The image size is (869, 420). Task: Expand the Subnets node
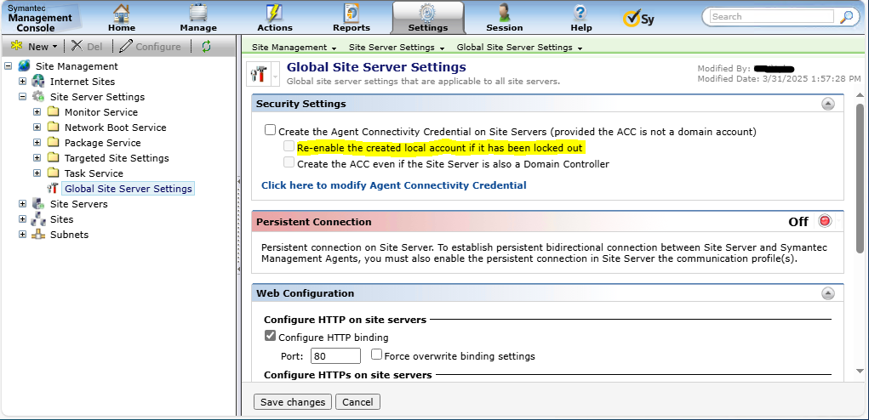[x=22, y=234]
